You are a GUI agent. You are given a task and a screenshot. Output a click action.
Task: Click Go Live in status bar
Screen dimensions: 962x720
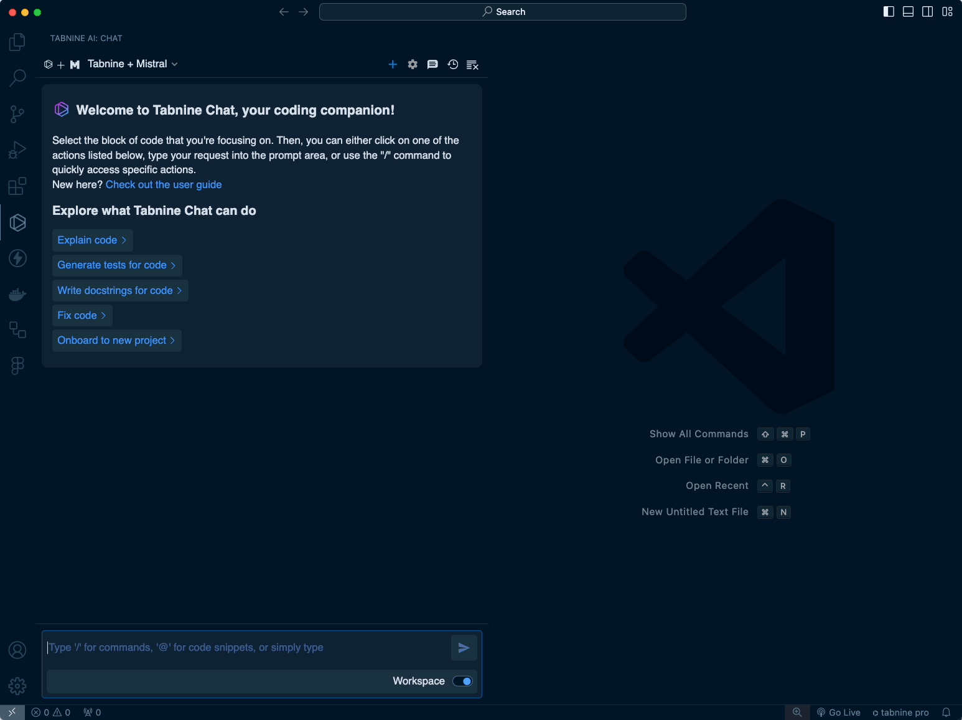[839, 713]
